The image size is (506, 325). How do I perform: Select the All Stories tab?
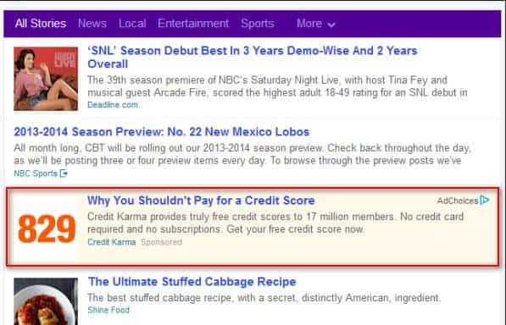(x=41, y=24)
